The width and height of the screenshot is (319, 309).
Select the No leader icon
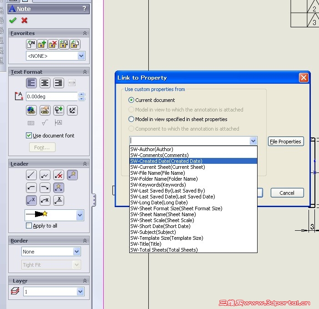pyautogui.click(x=59, y=175)
